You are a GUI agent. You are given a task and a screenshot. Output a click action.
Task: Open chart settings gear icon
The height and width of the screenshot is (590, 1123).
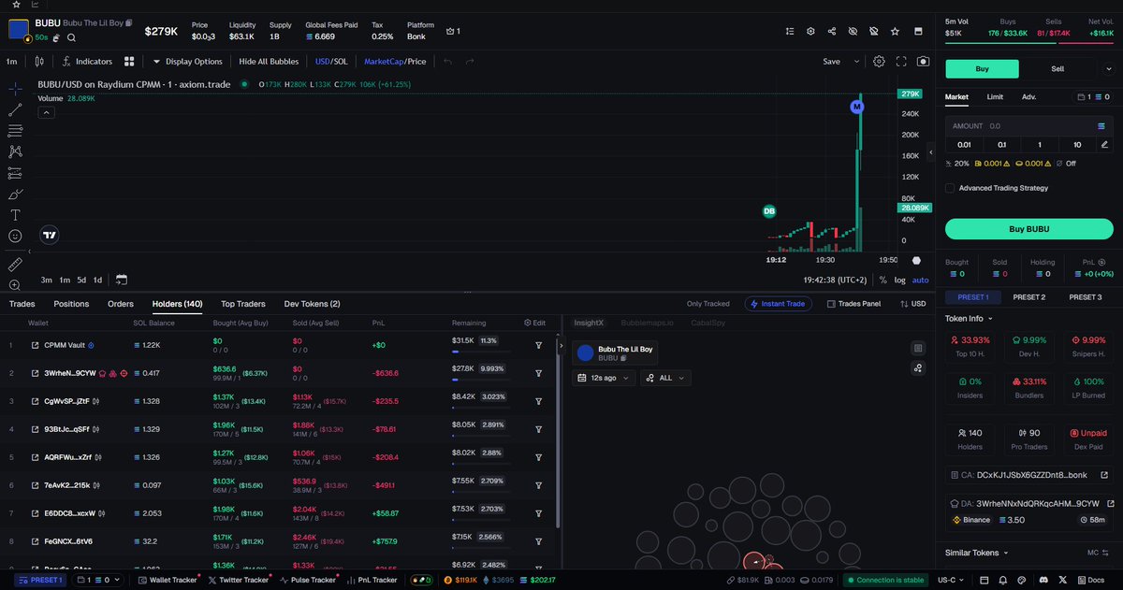click(x=880, y=62)
